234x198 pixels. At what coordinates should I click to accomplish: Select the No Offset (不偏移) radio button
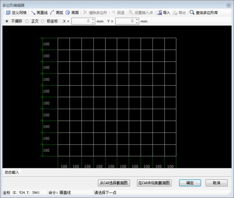click(x=7, y=21)
